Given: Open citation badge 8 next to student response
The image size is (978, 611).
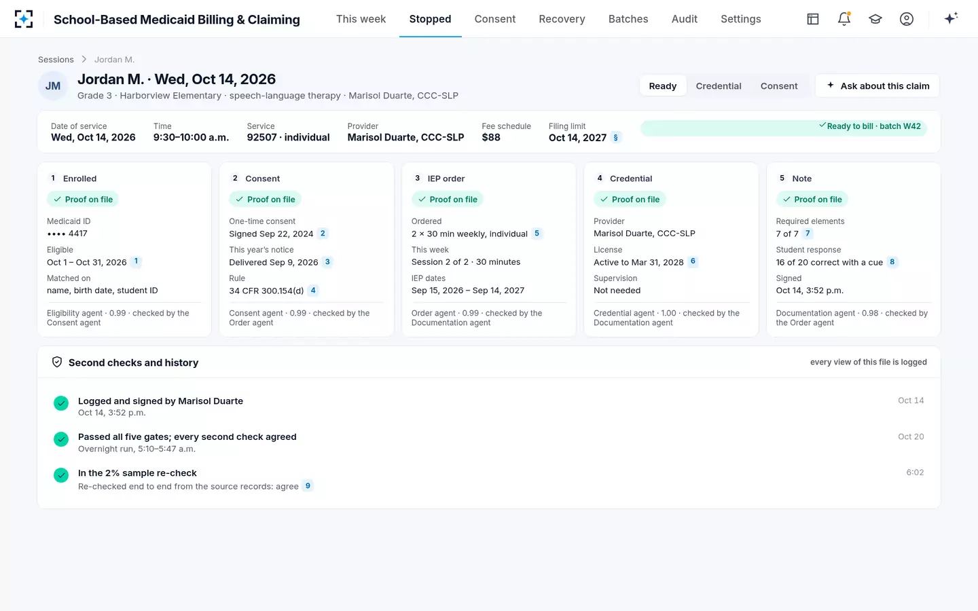Looking at the screenshot, I should [x=892, y=262].
